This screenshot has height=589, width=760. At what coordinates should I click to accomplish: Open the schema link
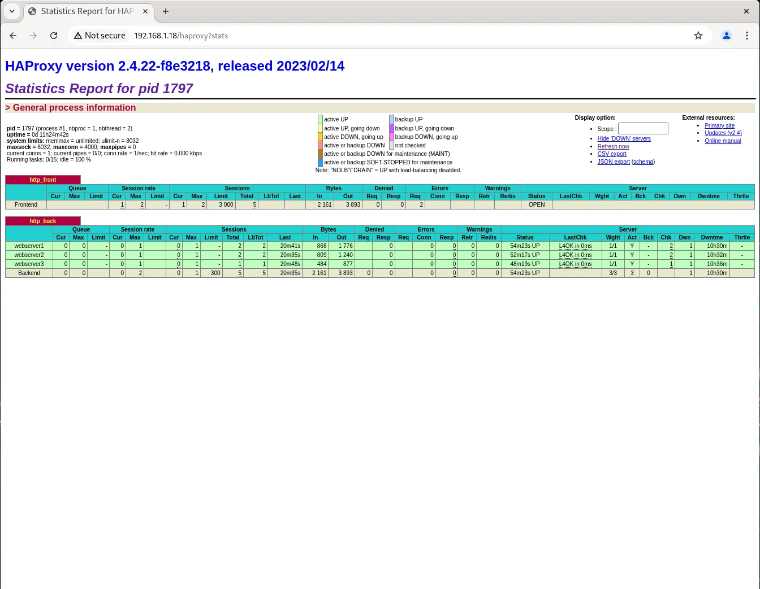pos(644,162)
